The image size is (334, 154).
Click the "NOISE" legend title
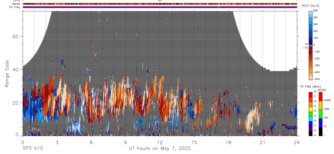(322, 90)
